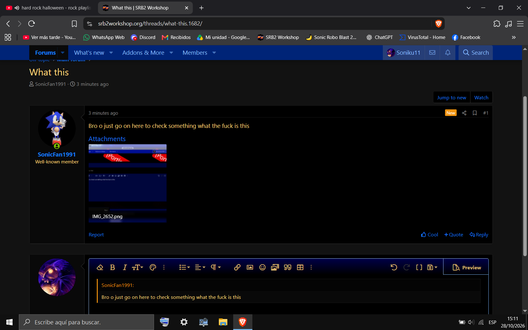This screenshot has height=330, width=528.
Task: Click the redo icon in editor
Action: click(x=406, y=267)
